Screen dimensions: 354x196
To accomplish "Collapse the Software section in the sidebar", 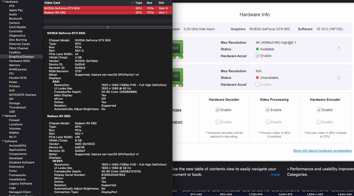I will (3, 141).
